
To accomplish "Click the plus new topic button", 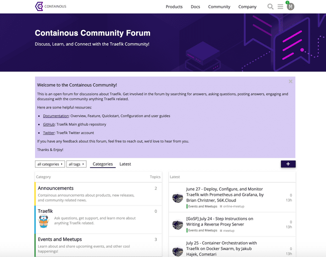I will [288, 164].
